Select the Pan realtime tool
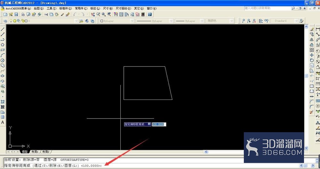Viewport: 320px width, 169px height. point(93,14)
